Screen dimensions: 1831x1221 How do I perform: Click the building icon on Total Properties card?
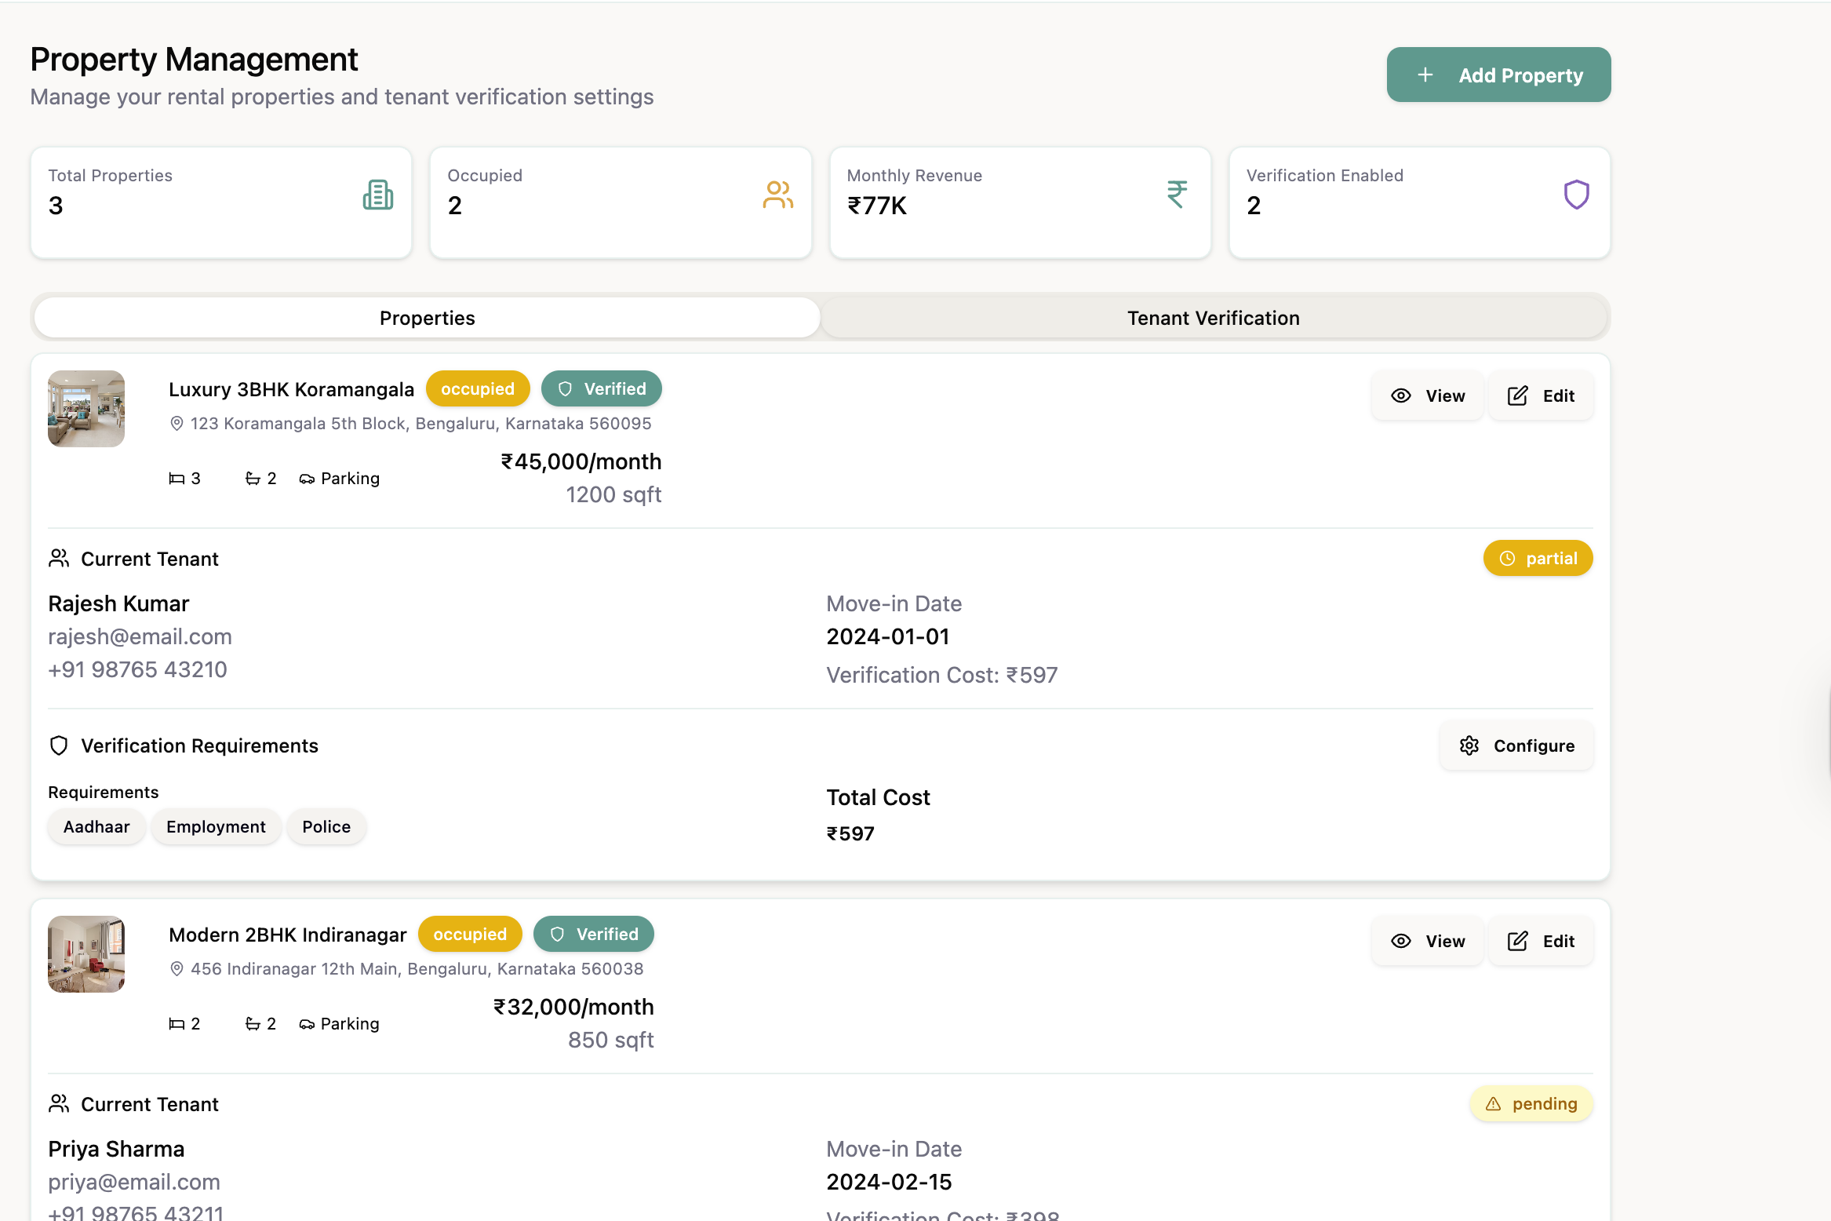point(378,195)
